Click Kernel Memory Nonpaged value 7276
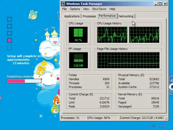This screenshot has height=130, width=173. 156,106
